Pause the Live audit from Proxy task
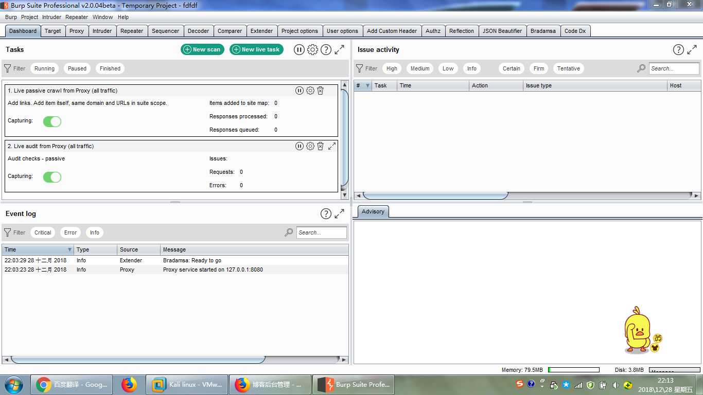Viewport: 703px width, 395px height. (x=300, y=146)
